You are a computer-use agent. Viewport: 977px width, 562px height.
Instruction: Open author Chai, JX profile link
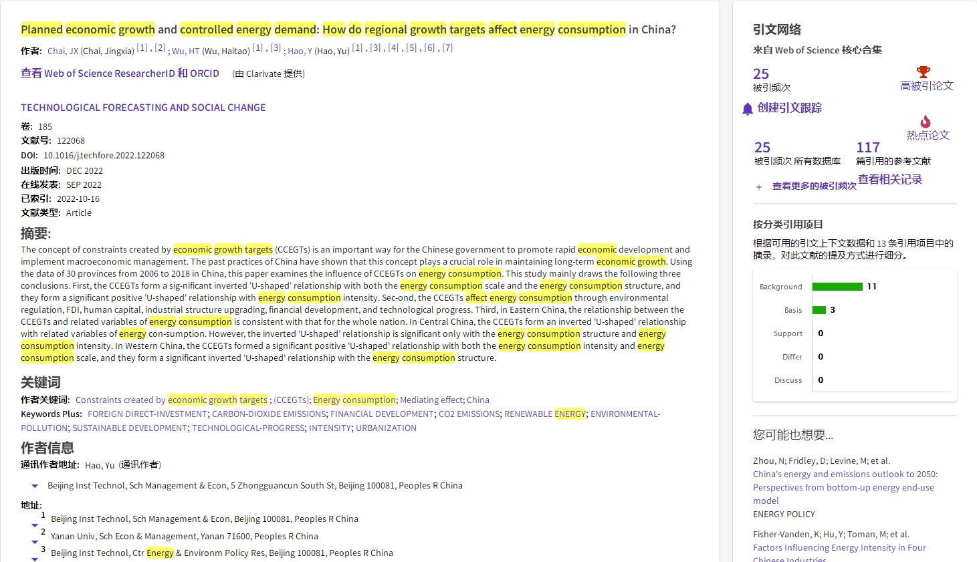pos(63,51)
